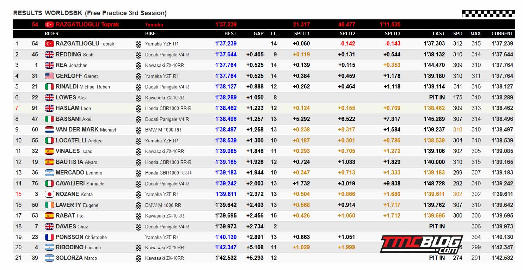Click the '+9.838' split3 value

coord(392,184)
